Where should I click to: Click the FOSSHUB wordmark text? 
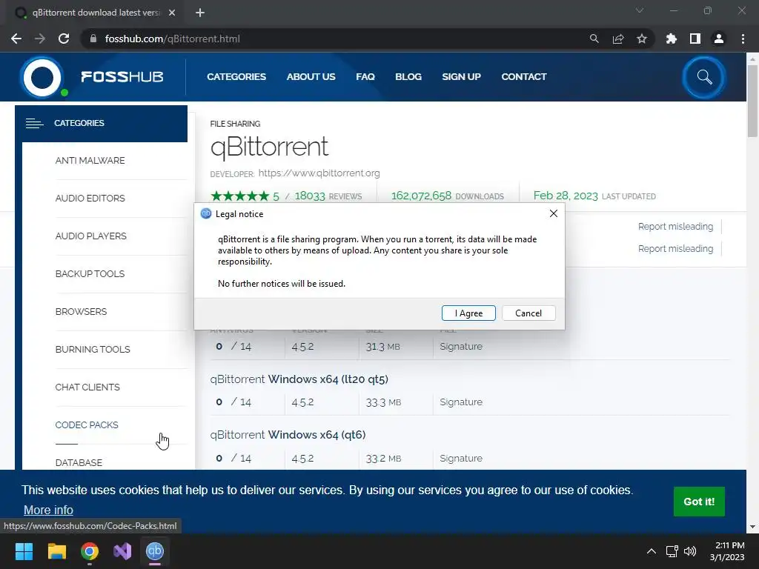point(122,77)
